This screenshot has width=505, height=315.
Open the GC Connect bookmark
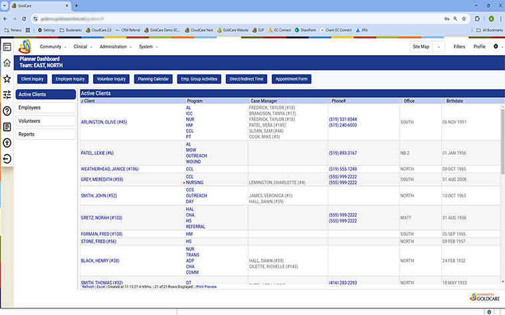pyautogui.click(x=280, y=30)
